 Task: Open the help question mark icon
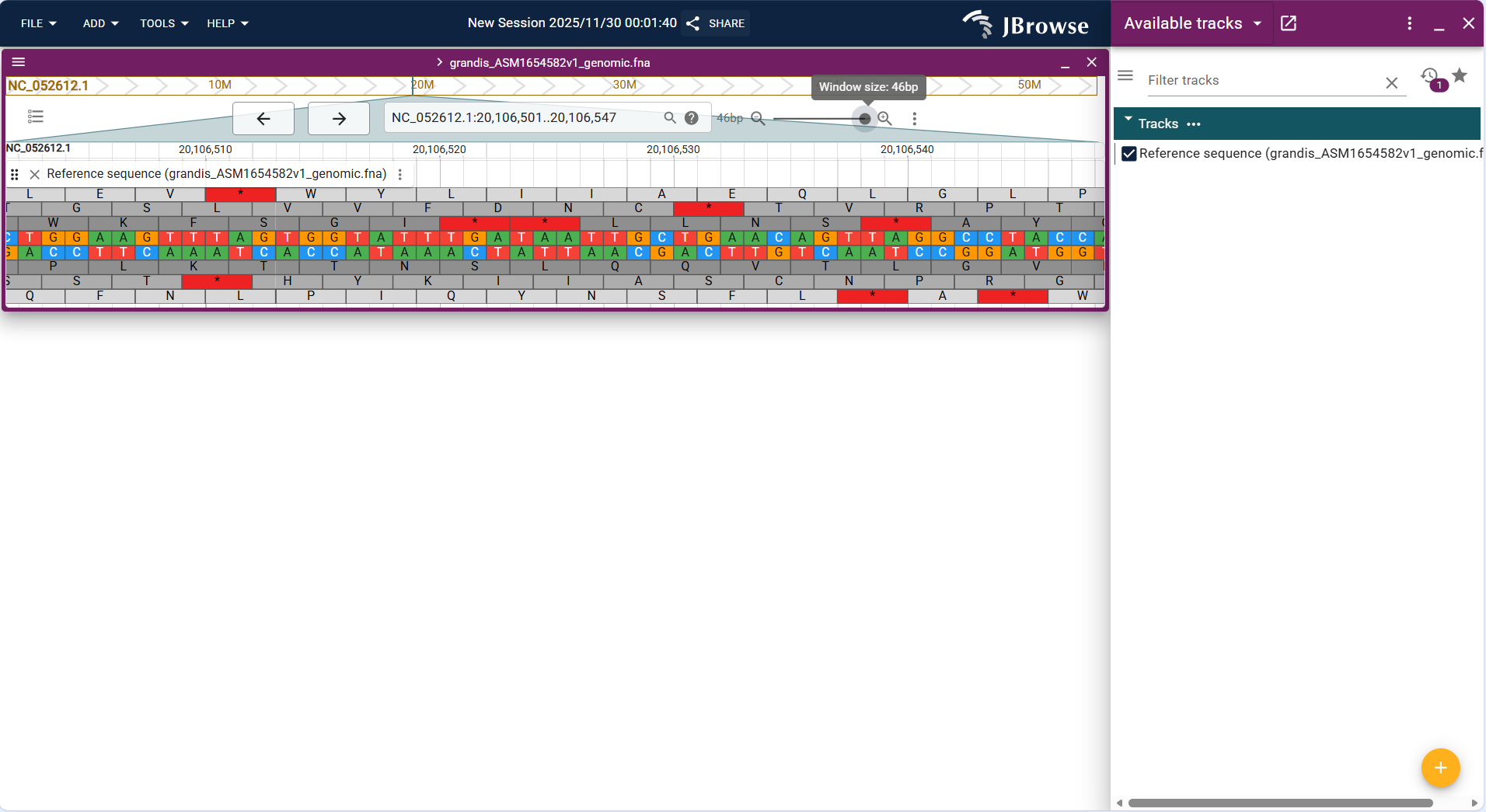pos(691,117)
